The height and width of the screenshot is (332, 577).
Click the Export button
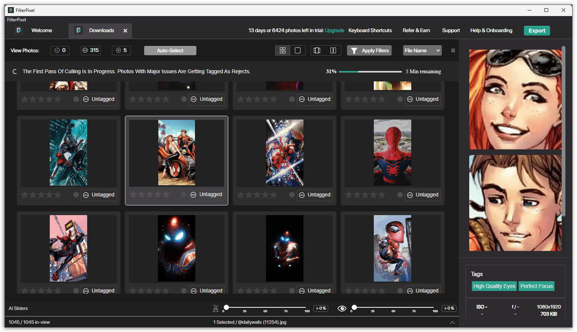pyautogui.click(x=537, y=31)
